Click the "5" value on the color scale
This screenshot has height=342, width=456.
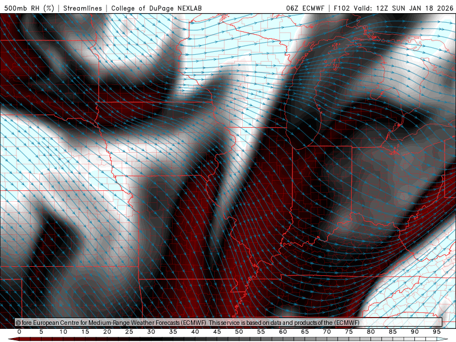click(x=41, y=332)
